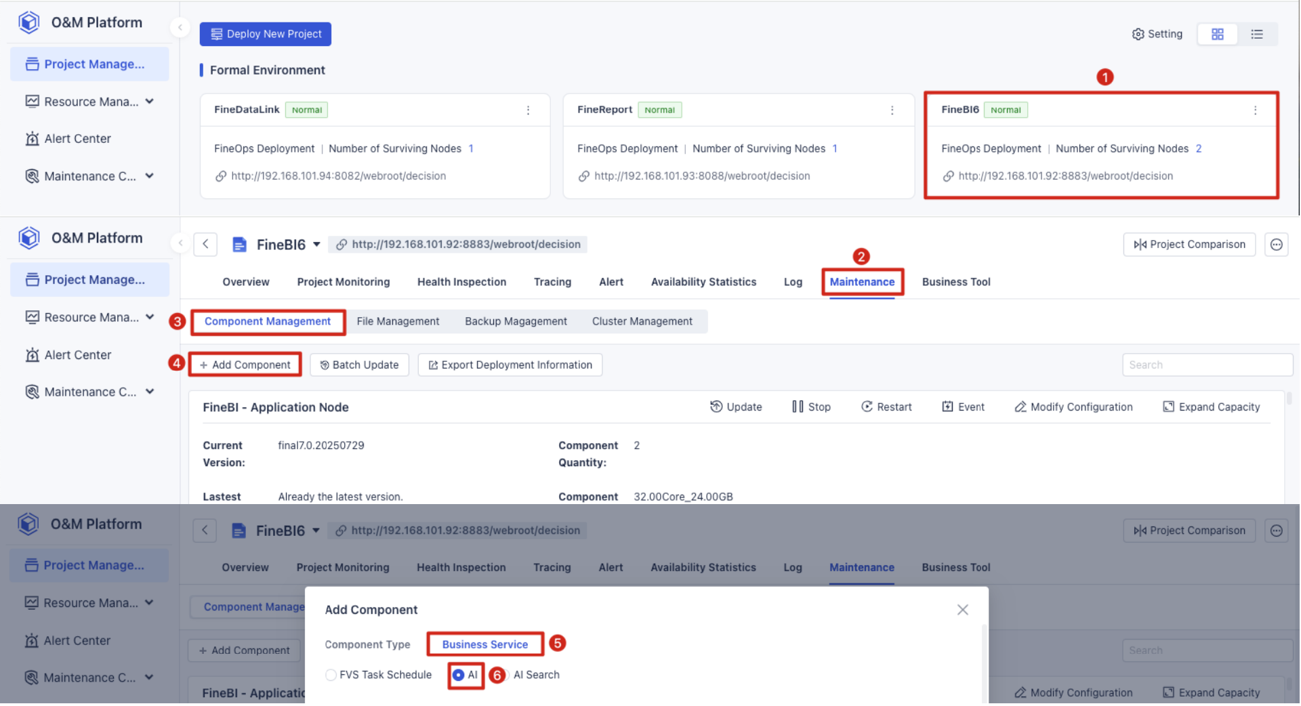
Task: Click the dimmed Modify Configuration action
Action: (x=1073, y=692)
